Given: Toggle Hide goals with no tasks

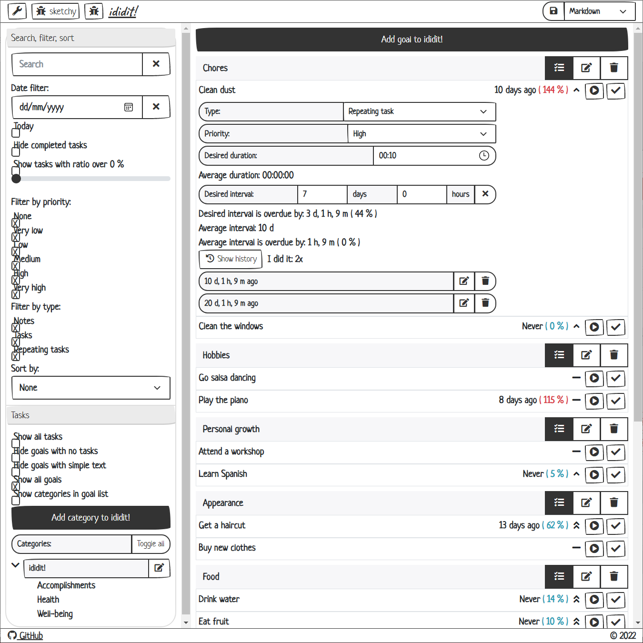Looking at the screenshot, I should 16,458.
